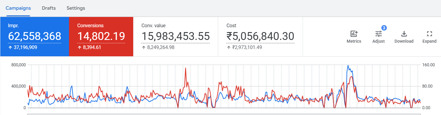Select the Cost metric card
Viewport: 441px width, 115px height.
pos(260,37)
